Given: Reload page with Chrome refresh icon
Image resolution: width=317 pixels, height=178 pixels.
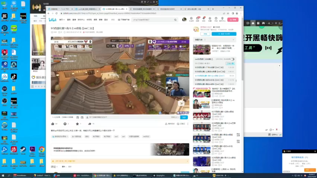Looking at the screenshot, I should 56,13.
